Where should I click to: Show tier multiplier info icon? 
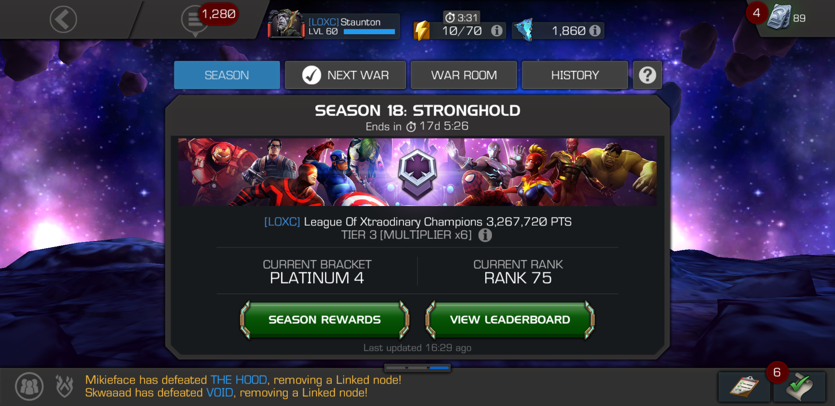[485, 235]
